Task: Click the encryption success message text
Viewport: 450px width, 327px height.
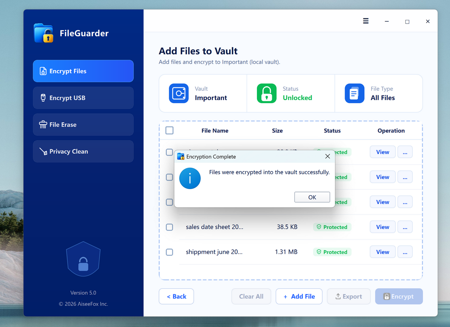Action: pos(269,172)
